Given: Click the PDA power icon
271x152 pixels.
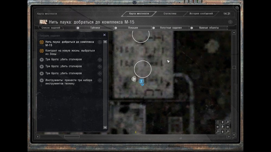Looking at the screenshot, I should 237,8.
